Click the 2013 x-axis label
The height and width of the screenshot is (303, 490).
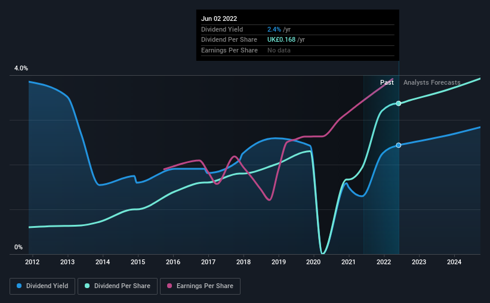(x=67, y=262)
